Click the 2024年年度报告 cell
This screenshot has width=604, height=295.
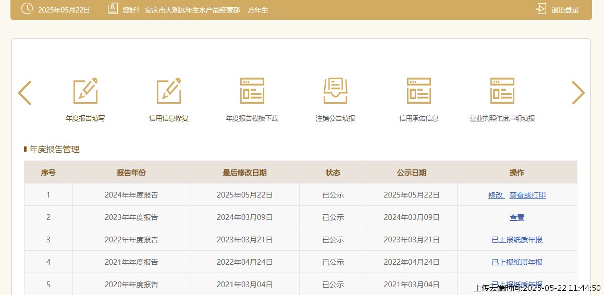tap(131, 195)
